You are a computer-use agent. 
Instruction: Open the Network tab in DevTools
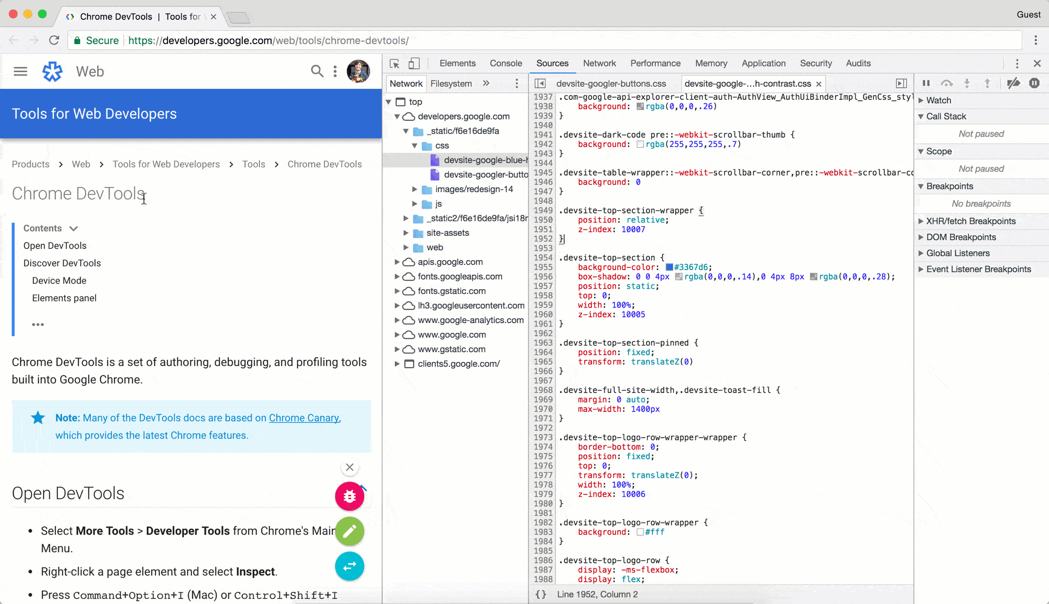(599, 64)
